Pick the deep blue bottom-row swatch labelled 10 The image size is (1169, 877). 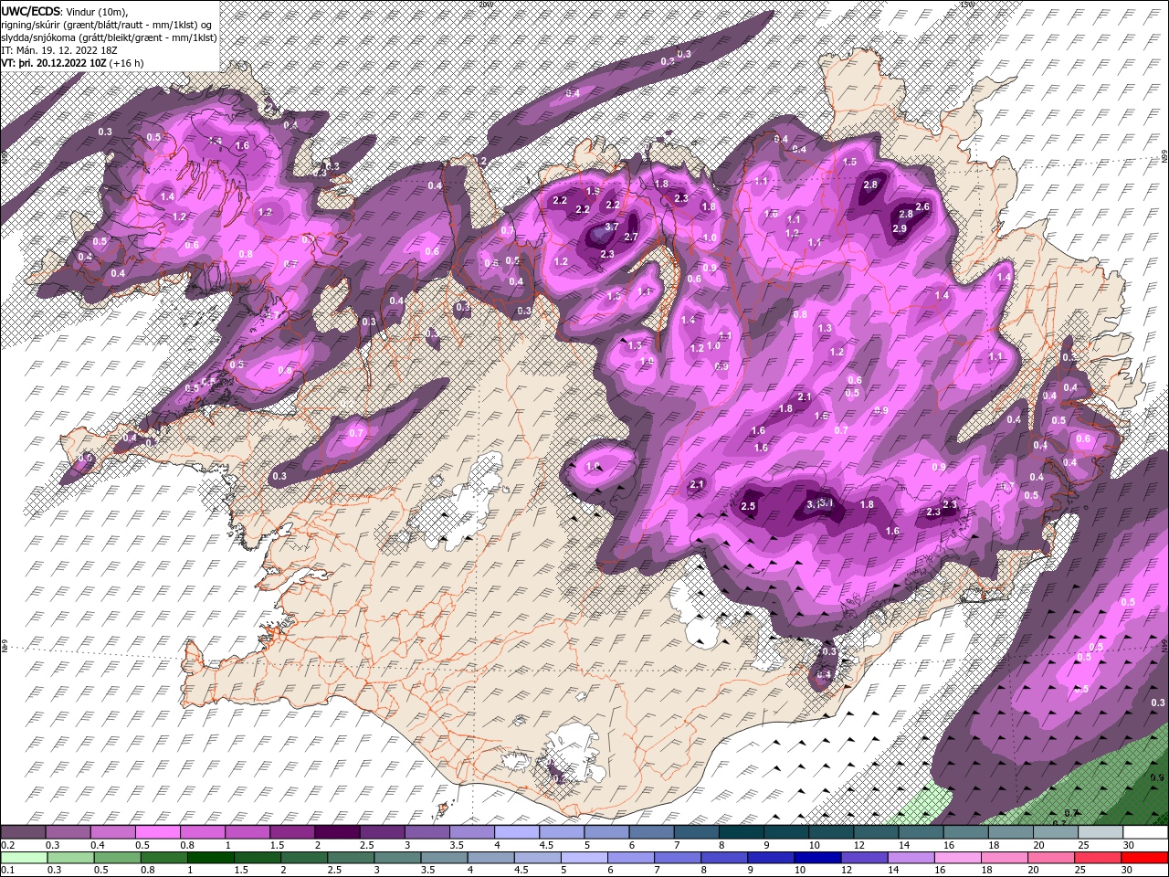click(x=816, y=858)
